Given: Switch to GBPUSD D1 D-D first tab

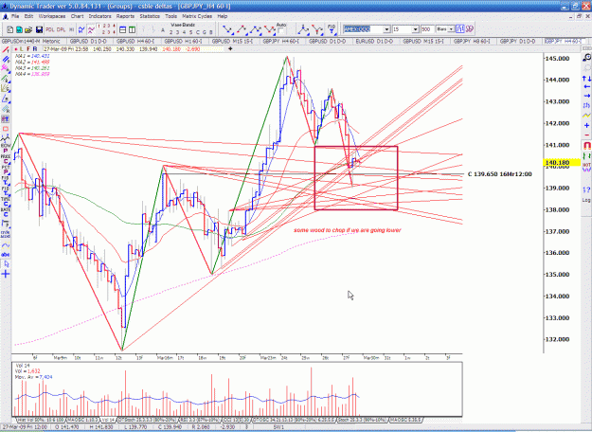Looking at the screenshot, I should point(88,41).
